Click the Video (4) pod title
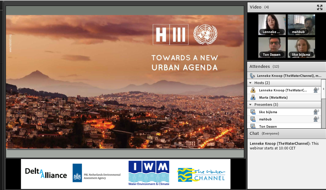Image resolution: width=326 pixels, height=190 pixels. tap(259, 7)
